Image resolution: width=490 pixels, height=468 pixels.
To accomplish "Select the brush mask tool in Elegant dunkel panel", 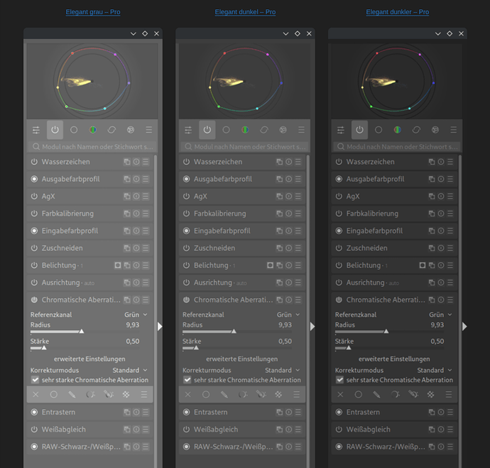I will point(224,394).
